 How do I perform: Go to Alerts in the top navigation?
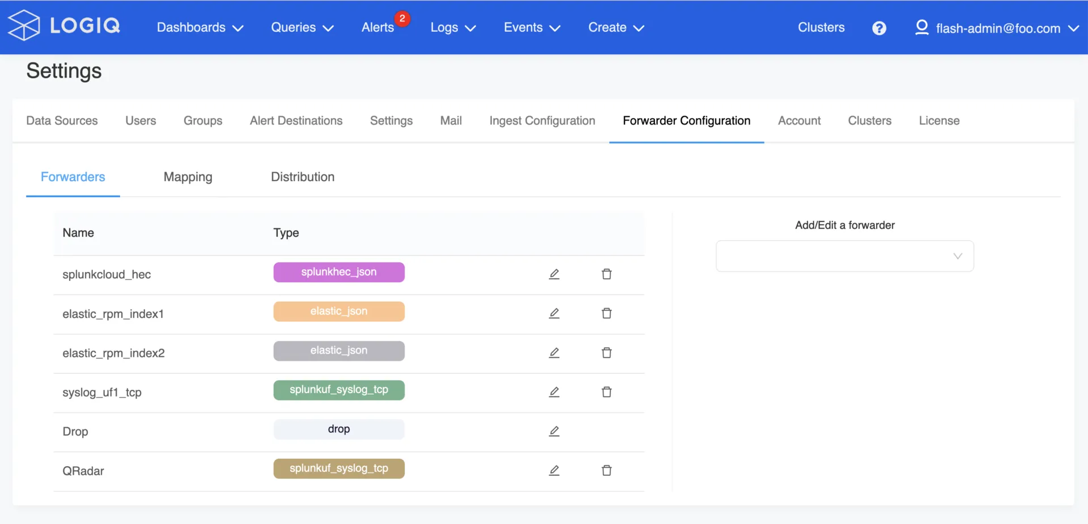(x=377, y=27)
